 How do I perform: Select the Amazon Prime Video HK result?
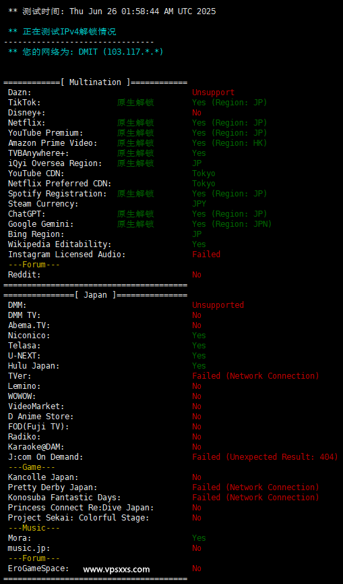coord(230,143)
